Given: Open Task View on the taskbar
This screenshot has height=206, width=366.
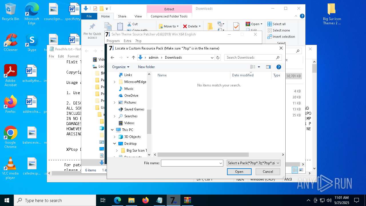Looking at the screenshot, I should tap(103, 200).
